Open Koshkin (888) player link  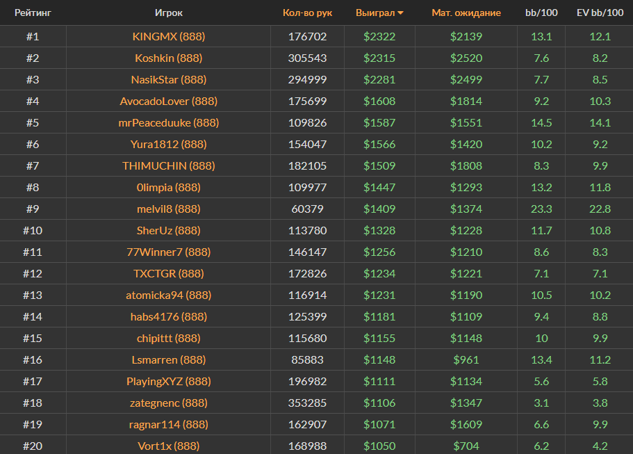click(x=169, y=58)
